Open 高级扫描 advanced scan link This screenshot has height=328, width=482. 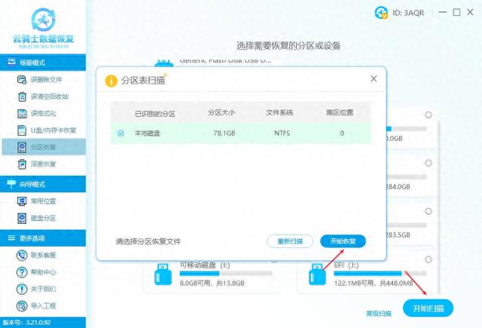(378, 314)
